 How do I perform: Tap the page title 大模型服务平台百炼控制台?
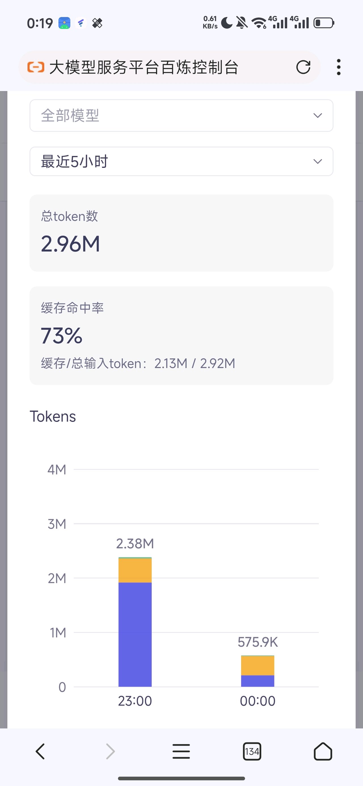[x=144, y=67]
